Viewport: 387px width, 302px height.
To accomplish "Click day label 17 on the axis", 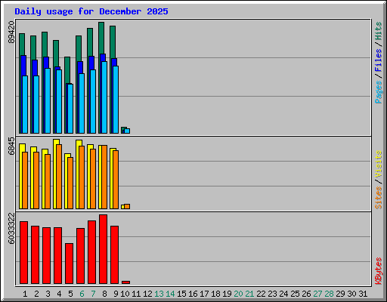I will 204,294.
